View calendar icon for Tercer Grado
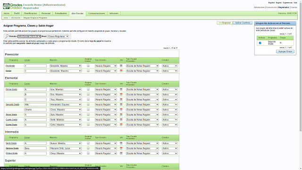The image size is (302, 170). tap(121, 114)
